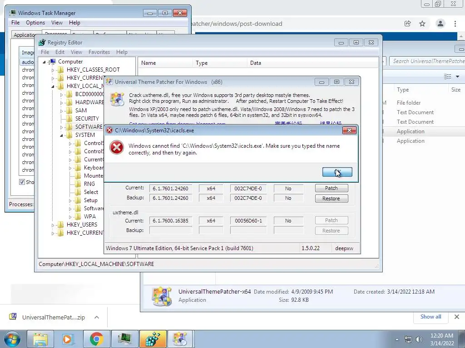
Task: Bookmark page with Chrome star icon
Action: pos(422,24)
